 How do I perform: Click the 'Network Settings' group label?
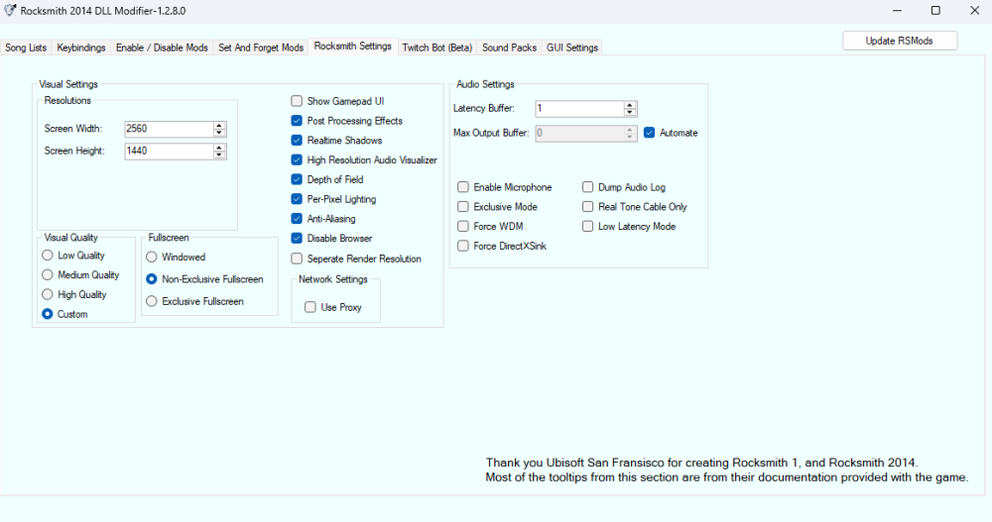[x=332, y=279]
